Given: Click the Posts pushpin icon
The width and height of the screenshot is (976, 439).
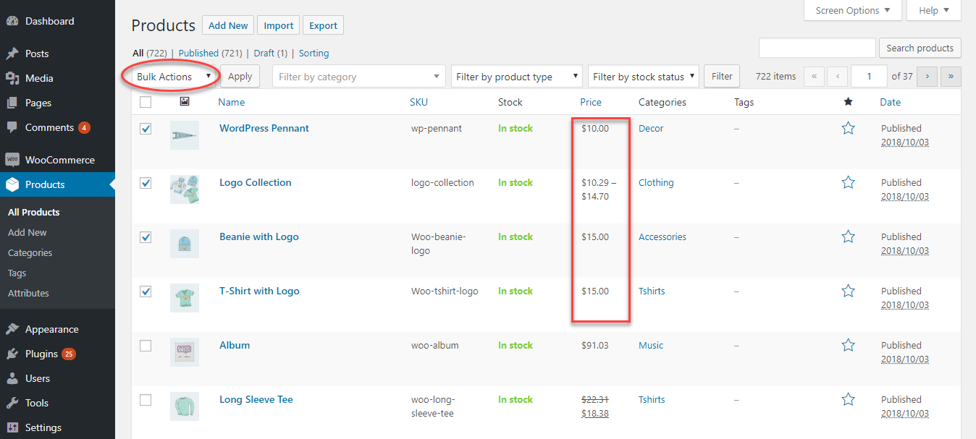Looking at the screenshot, I should coord(12,54).
